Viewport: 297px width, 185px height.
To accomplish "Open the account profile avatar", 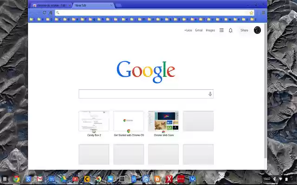I will click(257, 30).
